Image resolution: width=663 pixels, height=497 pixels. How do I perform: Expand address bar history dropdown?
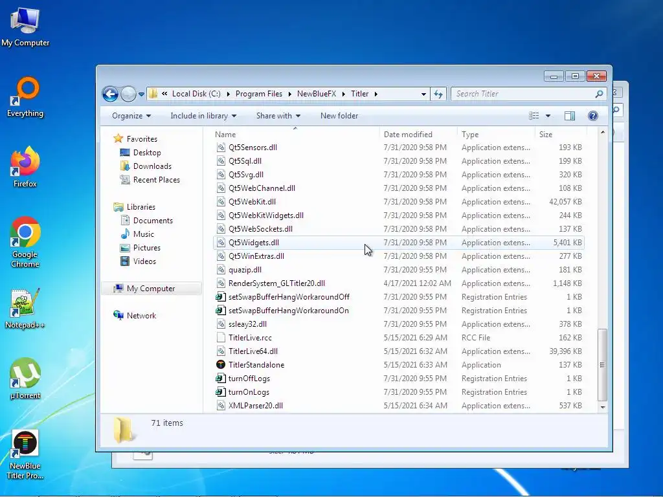pyautogui.click(x=423, y=94)
